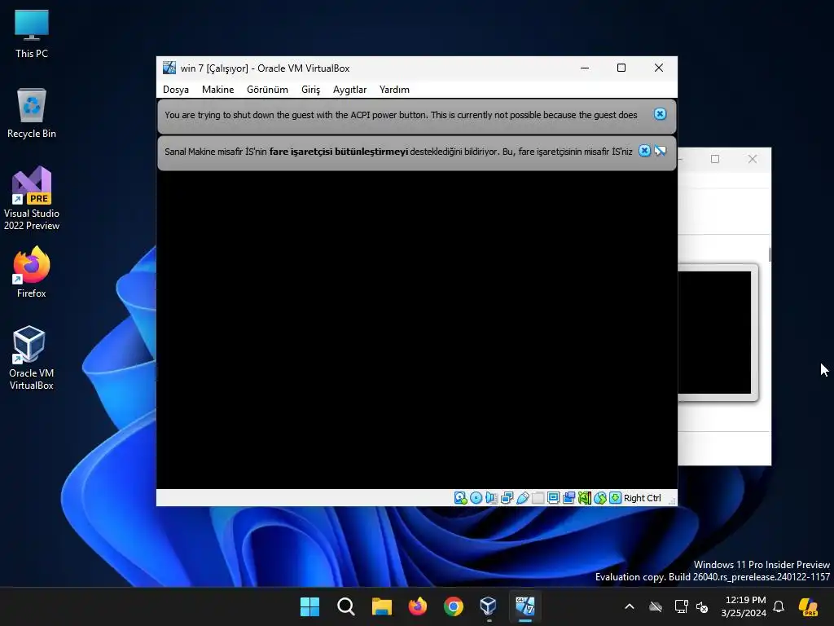Maximize the background VirtualBox window

pyautogui.click(x=715, y=159)
